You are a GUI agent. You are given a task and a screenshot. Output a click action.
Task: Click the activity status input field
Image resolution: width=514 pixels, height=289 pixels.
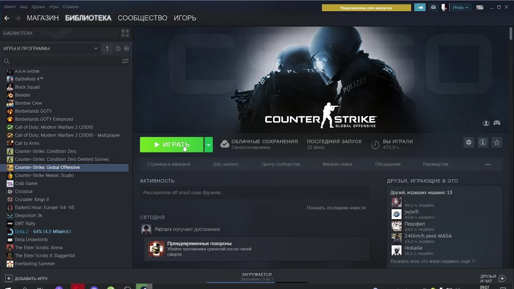[254, 193]
